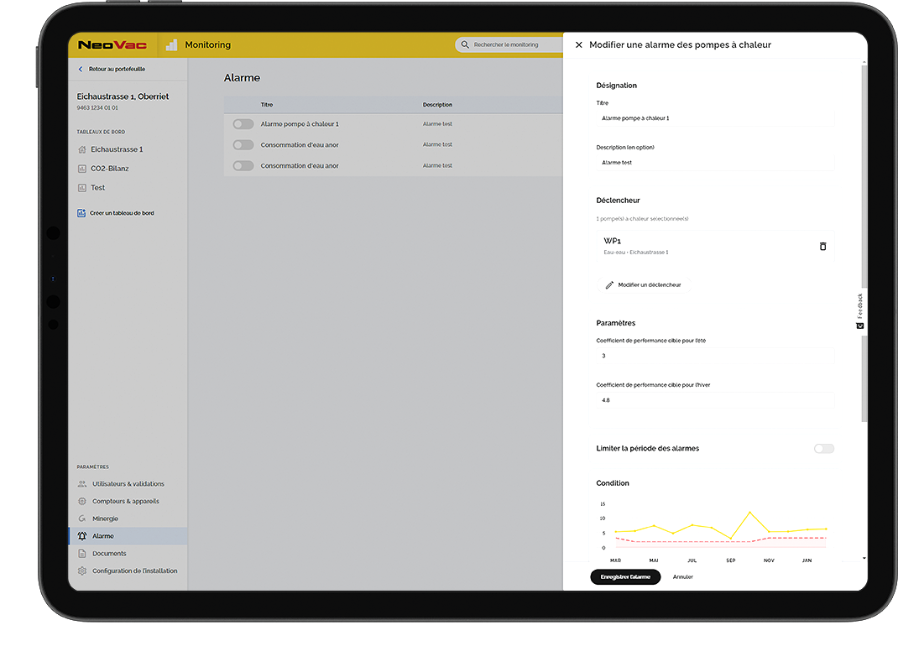Click the Alarme bell icon in sidebar
The height and width of the screenshot is (667, 898).
click(x=82, y=536)
